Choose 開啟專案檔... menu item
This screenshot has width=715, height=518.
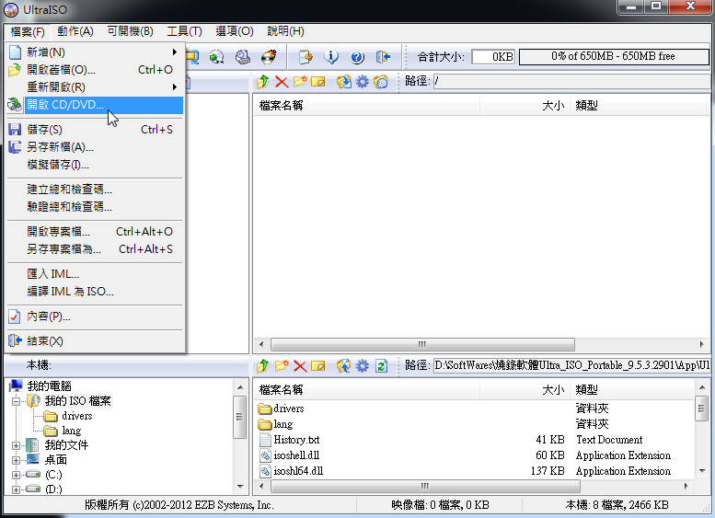pyautogui.click(x=95, y=232)
